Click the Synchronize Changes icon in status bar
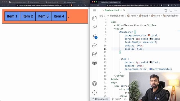 click(x=125, y=99)
